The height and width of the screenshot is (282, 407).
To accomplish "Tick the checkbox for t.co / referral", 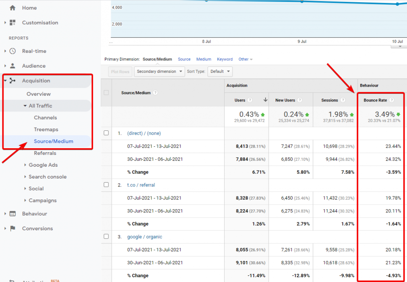I will pyautogui.click(x=106, y=185).
